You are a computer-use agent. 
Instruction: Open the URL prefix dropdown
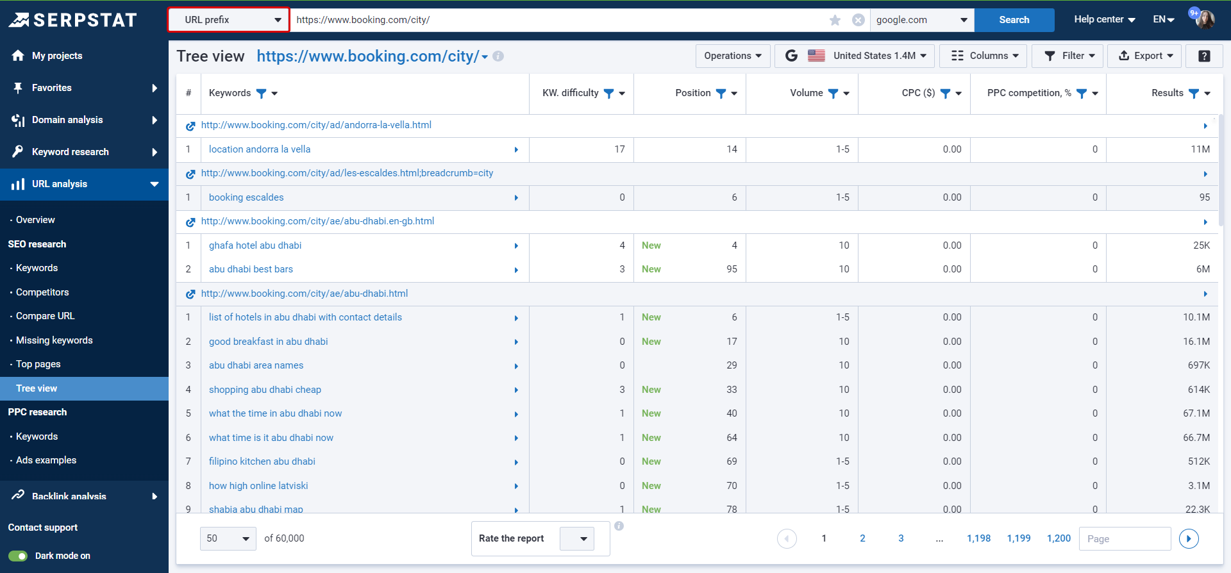coord(228,20)
